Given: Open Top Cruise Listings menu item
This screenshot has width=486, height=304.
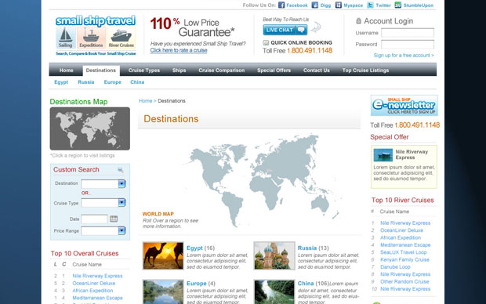Looking at the screenshot, I should [365, 71].
